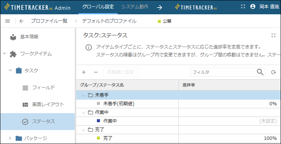The image size is (281, 144).
Task: Click the TimeTracker NX Admin logo
Action: pyautogui.click(x=38, y=8)
